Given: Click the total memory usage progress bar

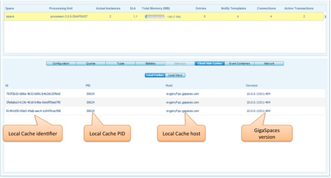Looking at the screenshot, I should pos(155,16).
